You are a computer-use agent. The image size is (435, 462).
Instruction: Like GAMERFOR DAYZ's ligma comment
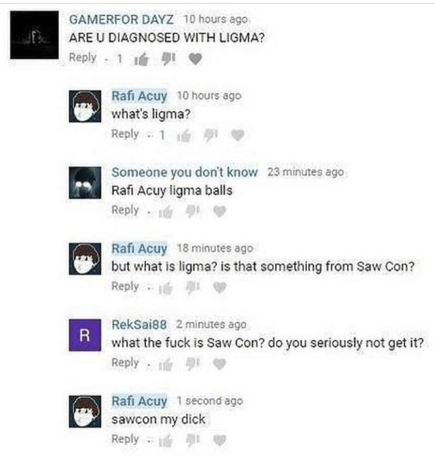pyautogui.click(x=141, y=60)
